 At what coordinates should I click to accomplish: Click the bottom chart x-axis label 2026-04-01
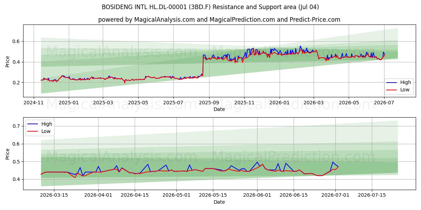[x=99, y=196]
